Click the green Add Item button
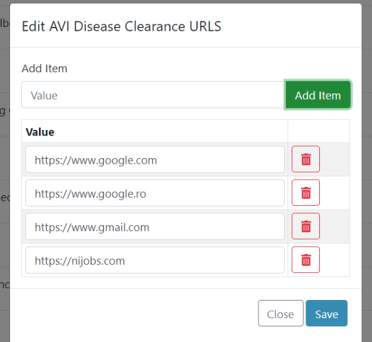The image size is (372, 342). pos(317,95)
